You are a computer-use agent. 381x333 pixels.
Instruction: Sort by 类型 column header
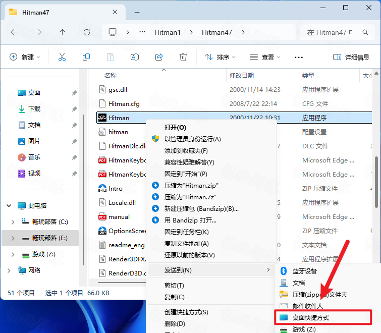[x=329, y=76]
